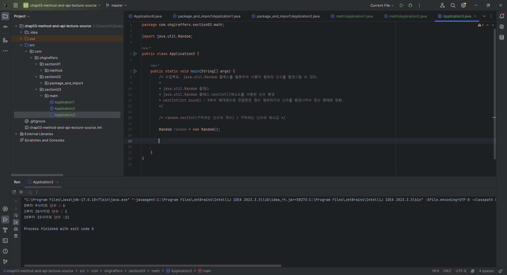The height and width of the screenshot is (275, 507).
Task: Click the Run console horizontal scrollbar
Action: [153, 266]
